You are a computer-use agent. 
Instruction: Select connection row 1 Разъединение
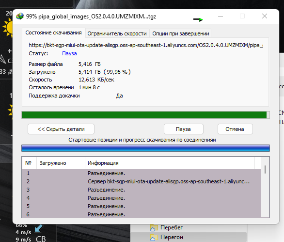(x=142, y=173)
